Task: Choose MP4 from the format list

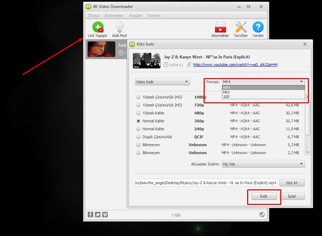Action: (263, 87)
